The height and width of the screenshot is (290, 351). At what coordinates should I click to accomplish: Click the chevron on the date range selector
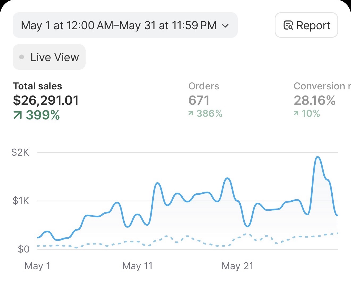[x=225, y=26]
